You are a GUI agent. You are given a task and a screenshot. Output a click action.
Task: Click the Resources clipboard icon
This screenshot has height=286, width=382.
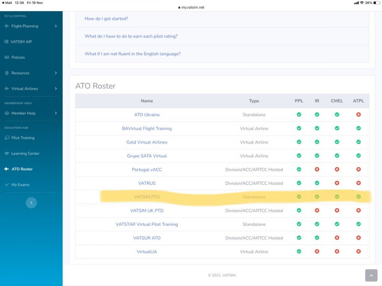(x=7, y=73)
